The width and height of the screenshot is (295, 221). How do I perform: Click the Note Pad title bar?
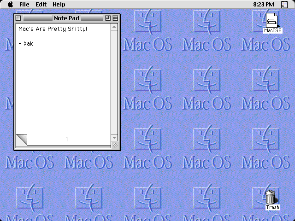[x=66, y=18]
